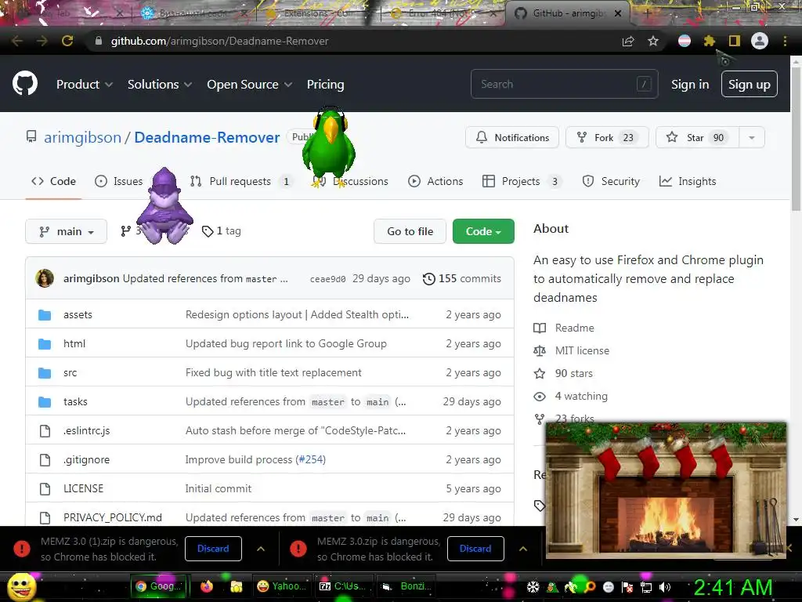The image size is (802, 602).
Task: Expand options for MEMZ 3.0 (1).zip download
Action: [261, 549]
